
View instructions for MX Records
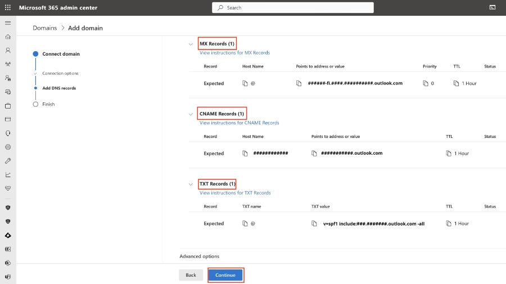pyautogui.click(x=234, y=53)
